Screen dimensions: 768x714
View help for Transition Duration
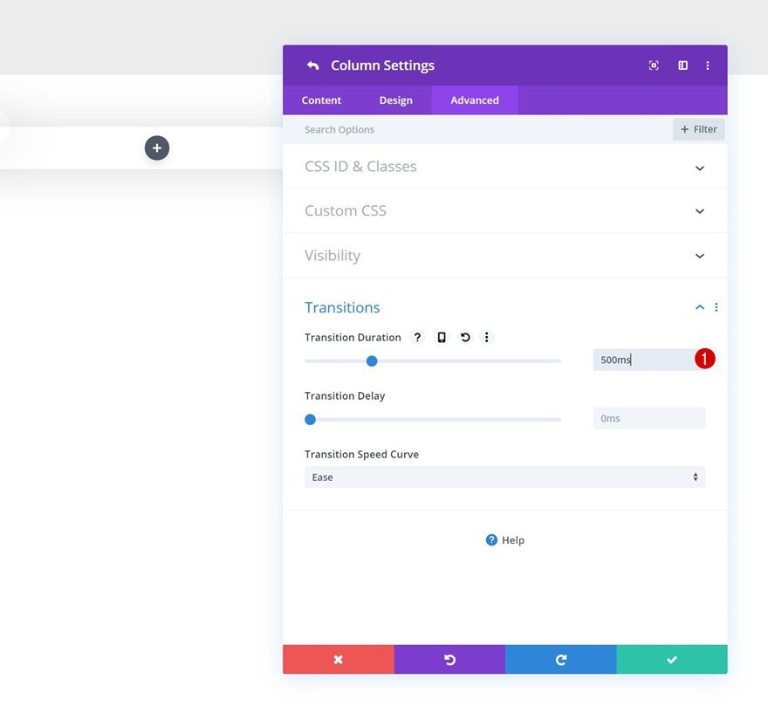point(417,337)
